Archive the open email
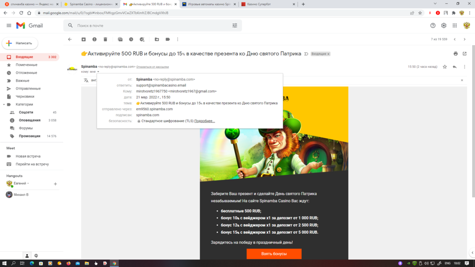 [84, 39]
